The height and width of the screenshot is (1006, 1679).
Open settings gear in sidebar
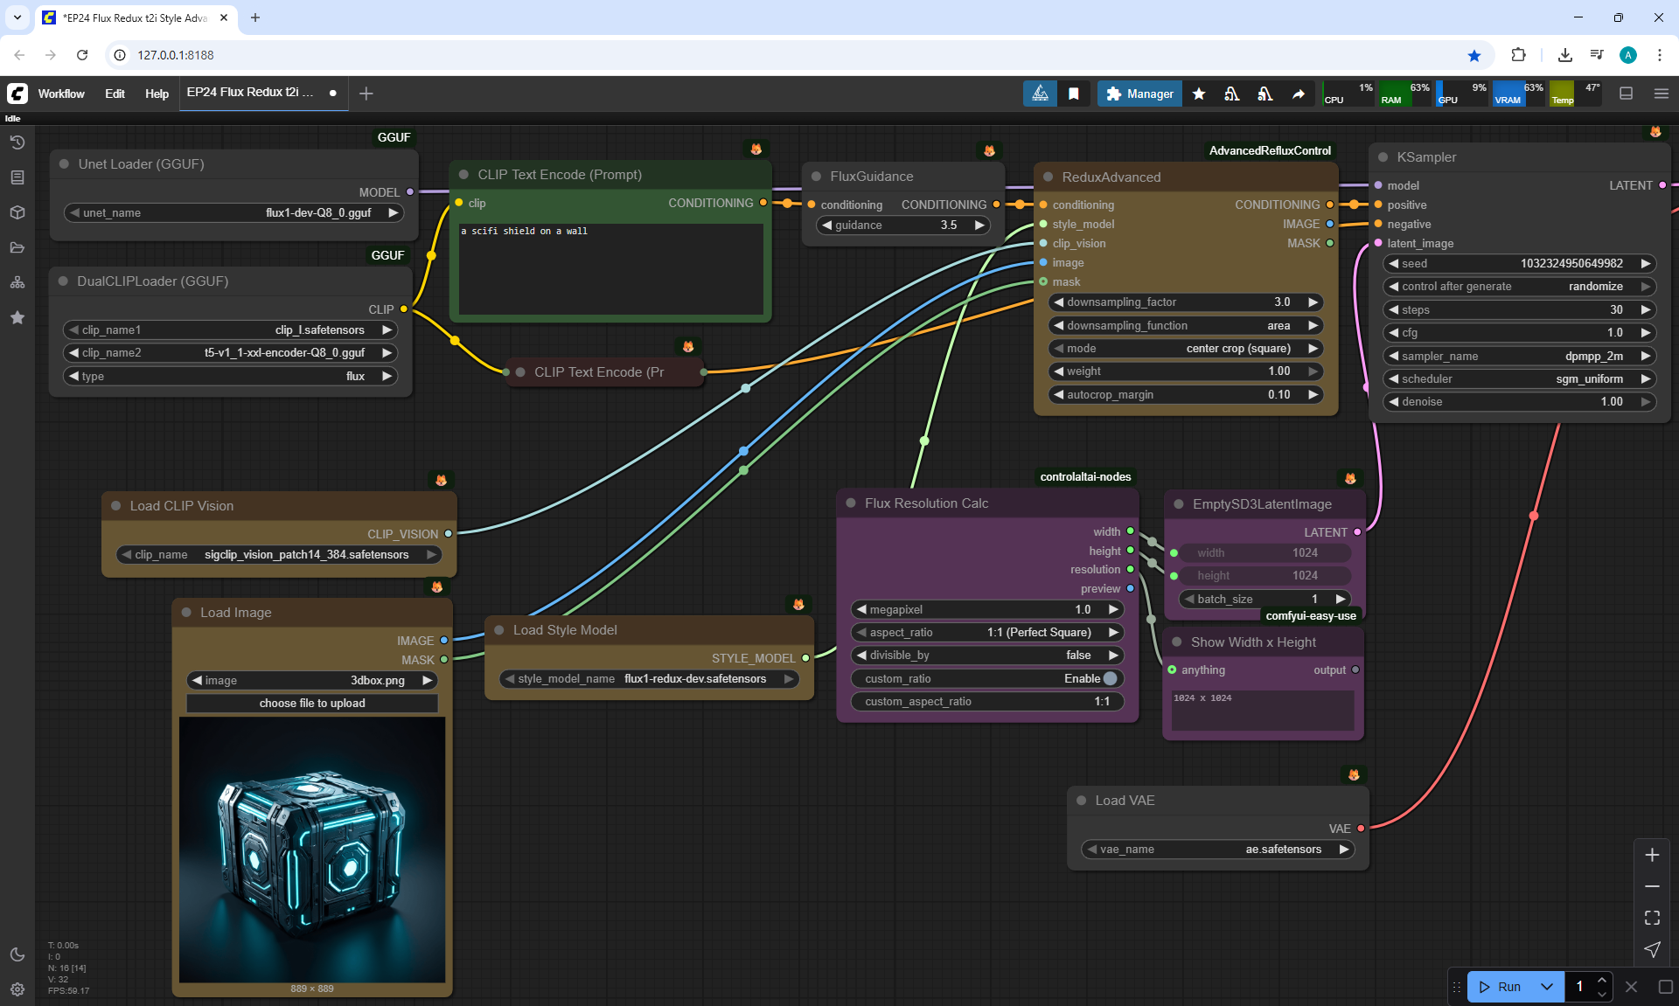tap(17, 989)
